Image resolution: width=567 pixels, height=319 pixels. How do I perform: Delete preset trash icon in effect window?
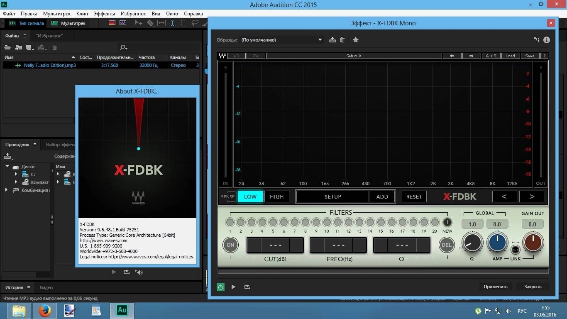click(x=342, y=40)
